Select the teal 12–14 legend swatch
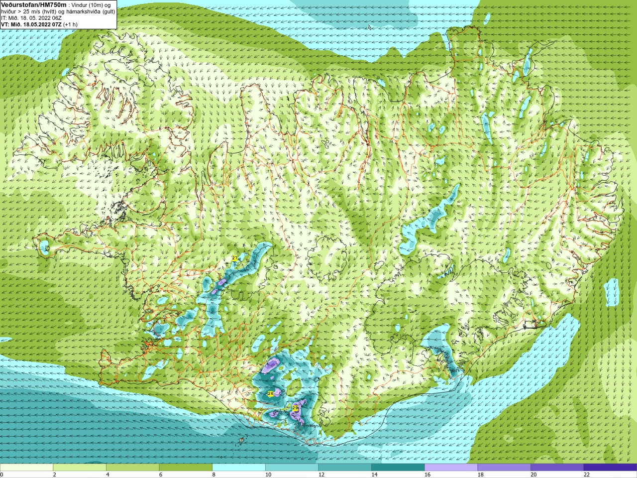This screenshot has height=478, width=637. point(345,468)
